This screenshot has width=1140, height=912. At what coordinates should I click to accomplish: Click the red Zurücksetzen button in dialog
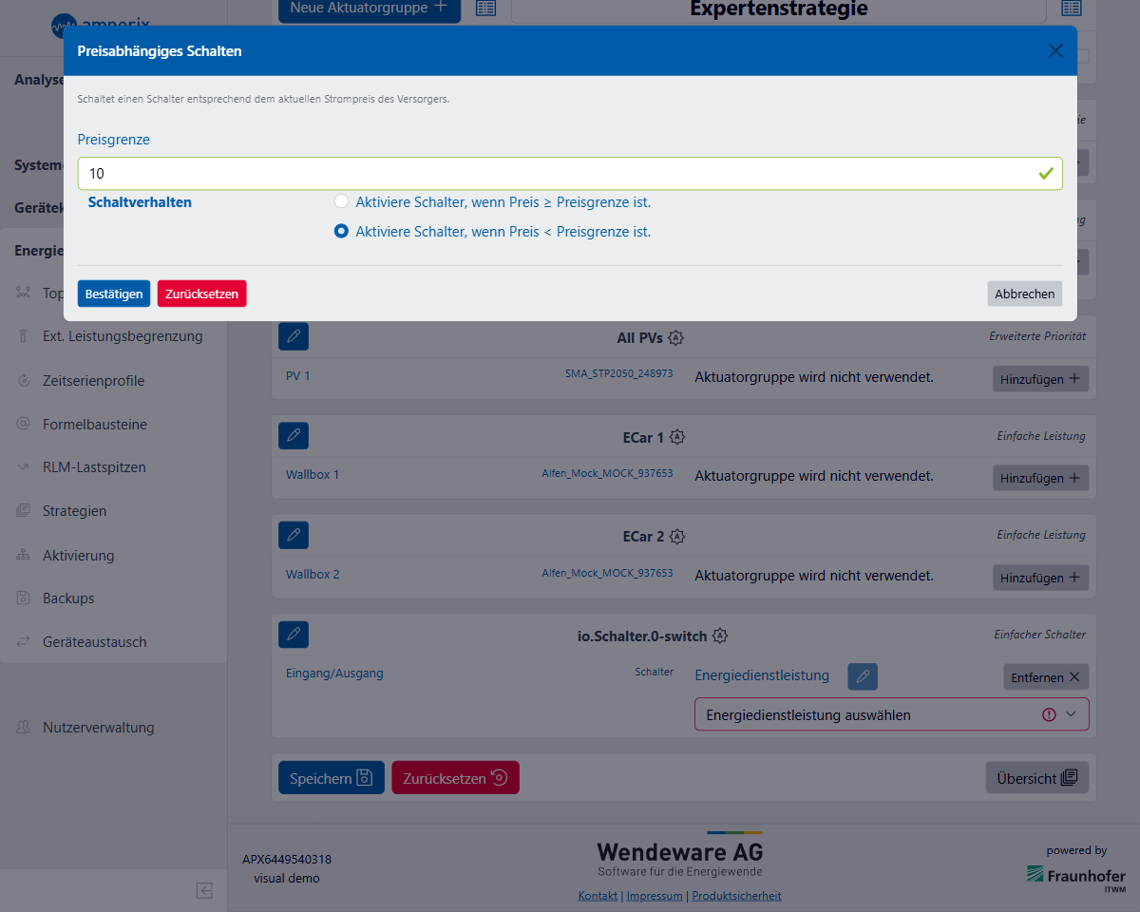(201, 294)
